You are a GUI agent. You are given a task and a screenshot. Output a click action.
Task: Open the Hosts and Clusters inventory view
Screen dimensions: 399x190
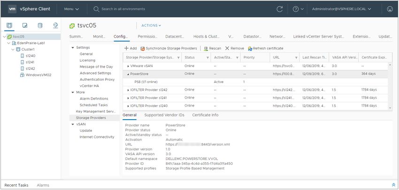pos(9,25)
